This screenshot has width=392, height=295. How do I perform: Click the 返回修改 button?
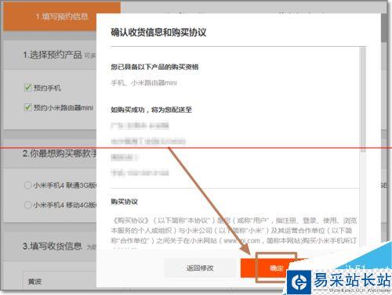[x=200, y=268]
